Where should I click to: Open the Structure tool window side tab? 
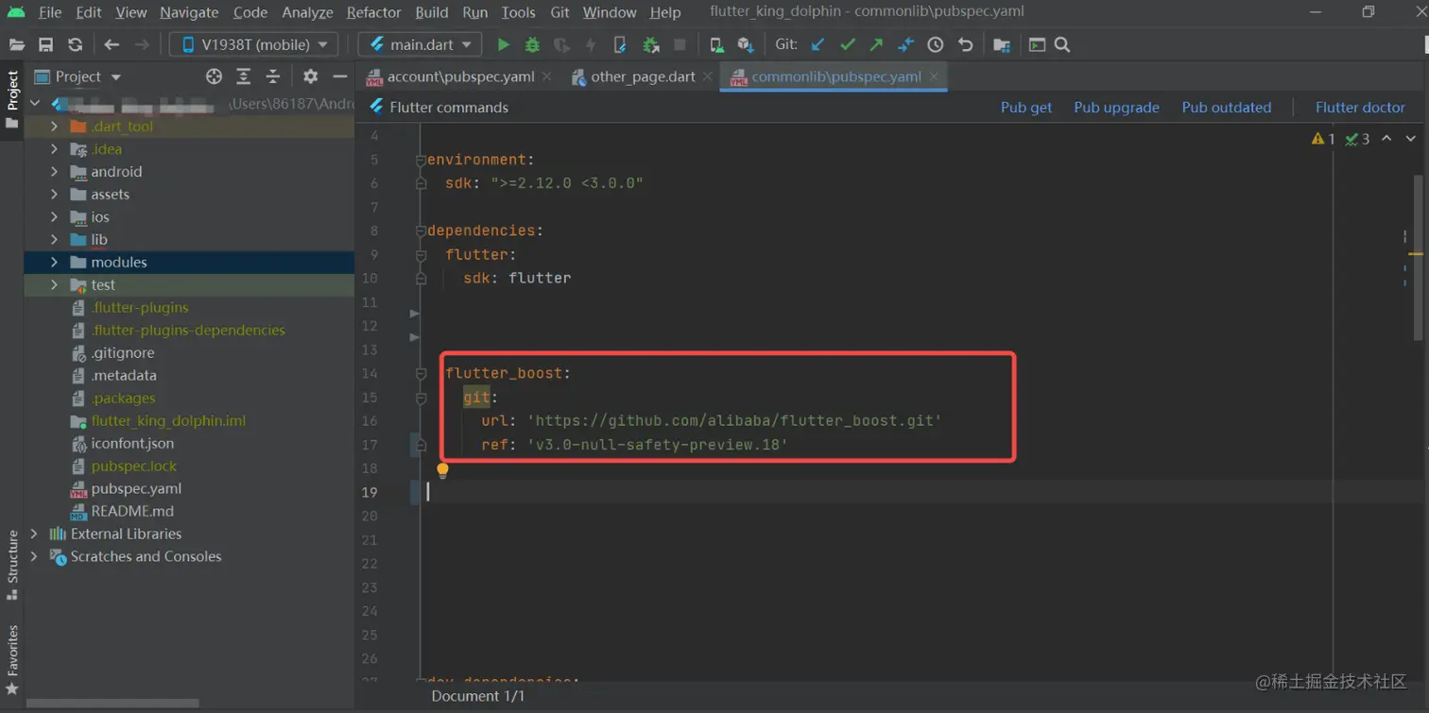point(12,564)
